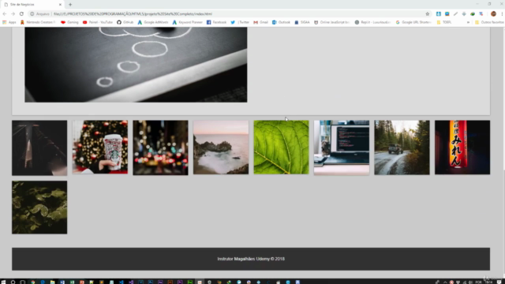The height and width of the screenshot is (284, 505).
Task: Open the Repl.it bookmark
Action: (372, 22)
